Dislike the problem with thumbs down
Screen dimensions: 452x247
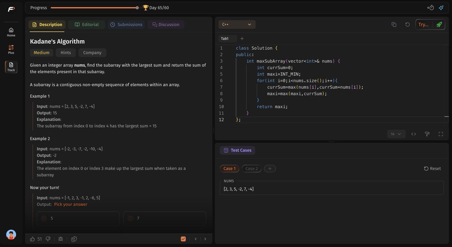(x=48, y=239)
